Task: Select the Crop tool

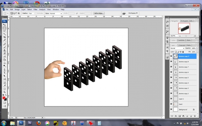Action: (4, 37)
